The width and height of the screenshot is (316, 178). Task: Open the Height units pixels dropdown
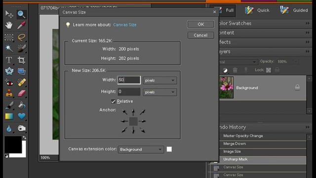click(160, 92)
